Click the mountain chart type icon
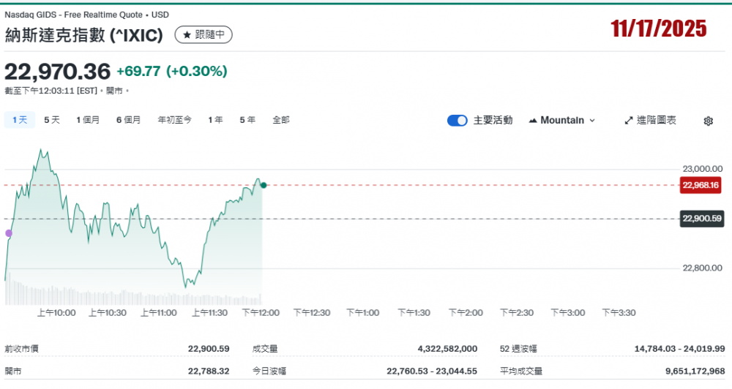The image size is (732, 389). pyautogui.click(x=532, y=121)
